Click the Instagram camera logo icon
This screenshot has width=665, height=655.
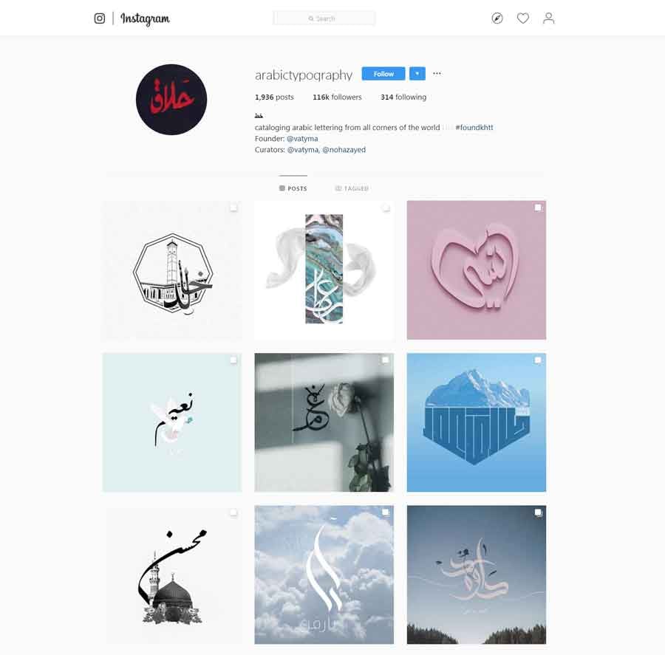100,18
